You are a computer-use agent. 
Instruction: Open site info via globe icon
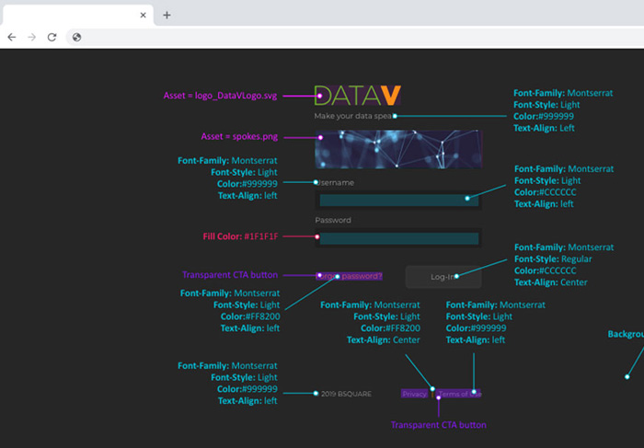(77, 37)
